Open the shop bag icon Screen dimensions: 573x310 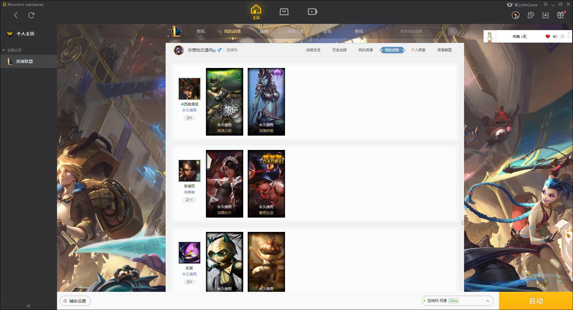(284, 12)
